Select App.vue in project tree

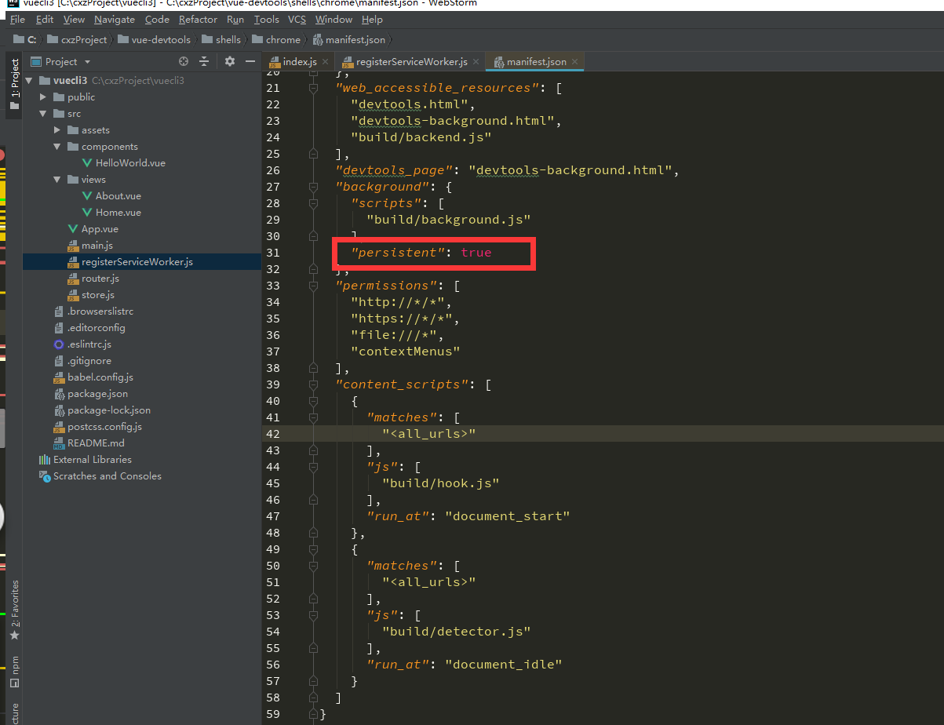pos(100,229)
